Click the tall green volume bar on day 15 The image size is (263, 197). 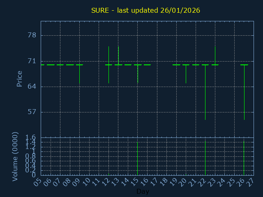point(137,158)
